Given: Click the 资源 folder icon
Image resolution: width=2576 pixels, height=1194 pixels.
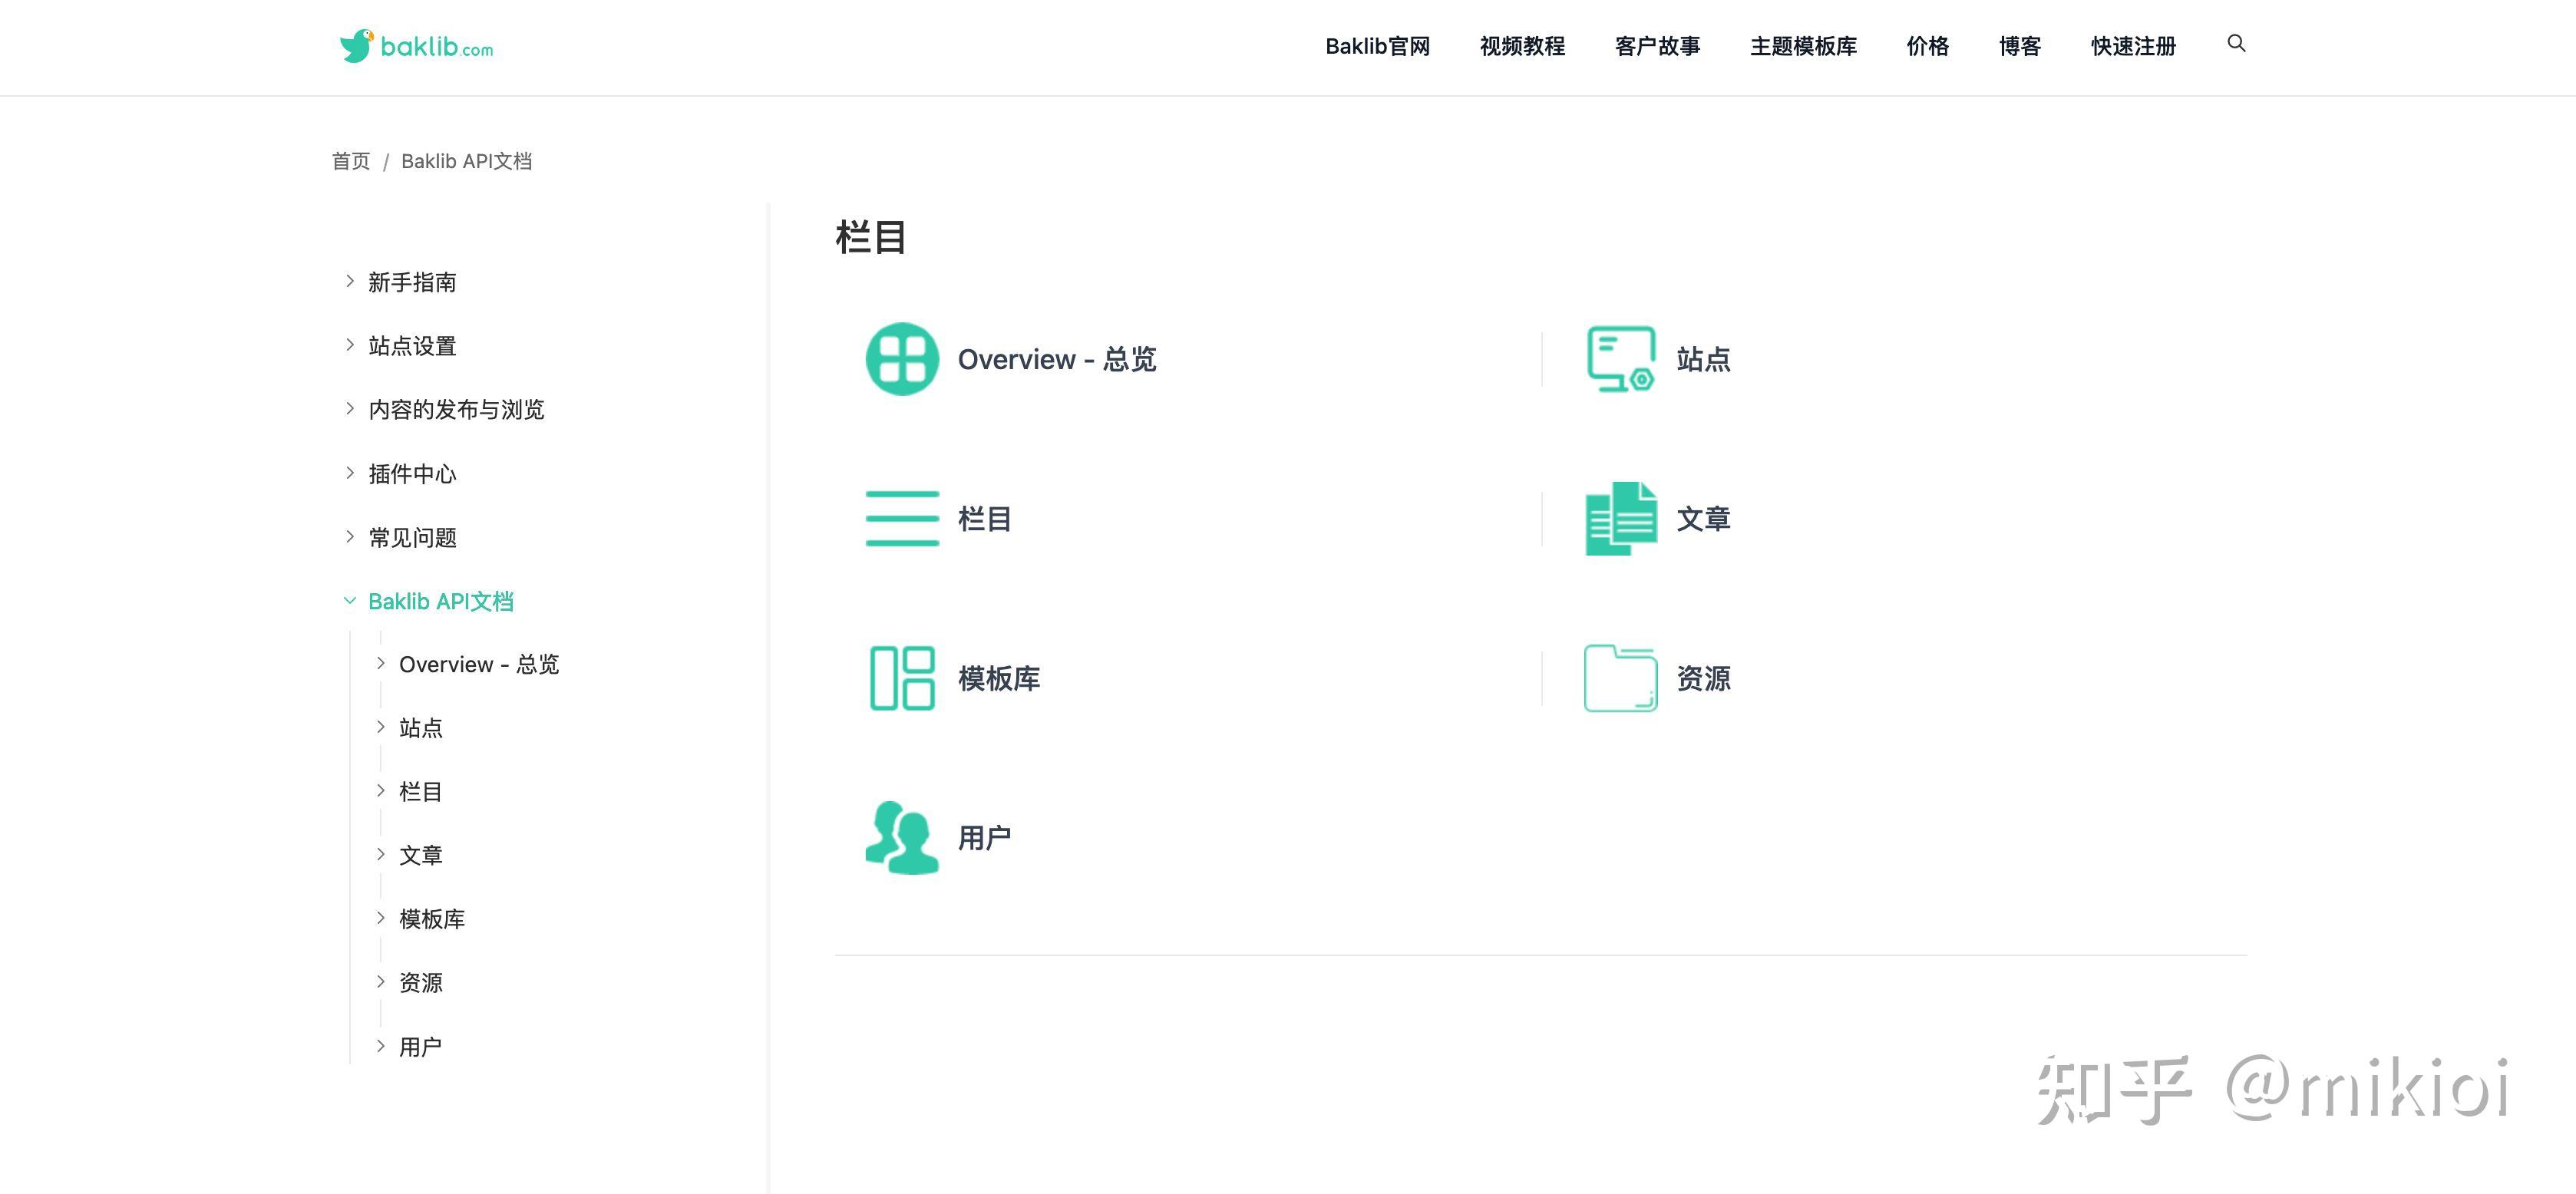Looking at the screenshot, I should [1619, 678].
